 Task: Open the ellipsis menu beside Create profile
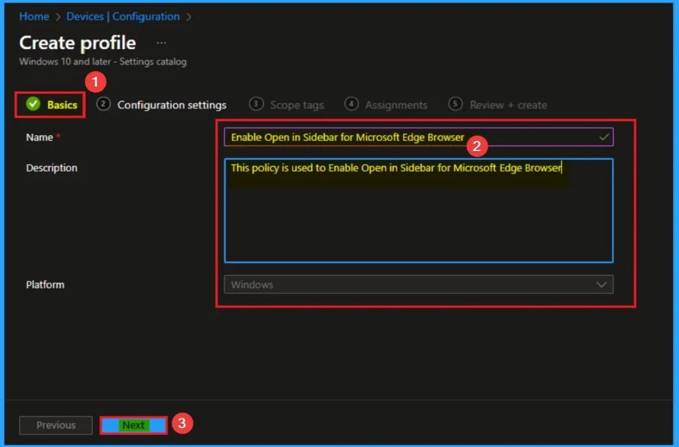click(x=162, y=43)
